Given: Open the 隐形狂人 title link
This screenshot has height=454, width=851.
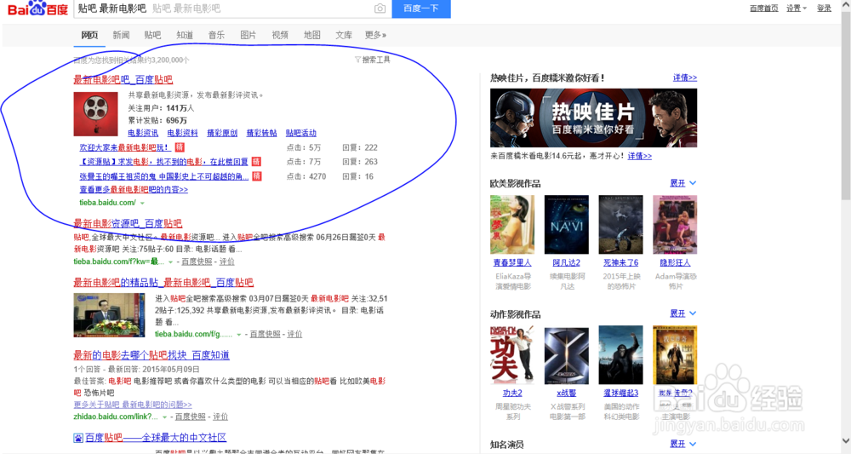Looking at the screenshot, I should coord(675,263).
